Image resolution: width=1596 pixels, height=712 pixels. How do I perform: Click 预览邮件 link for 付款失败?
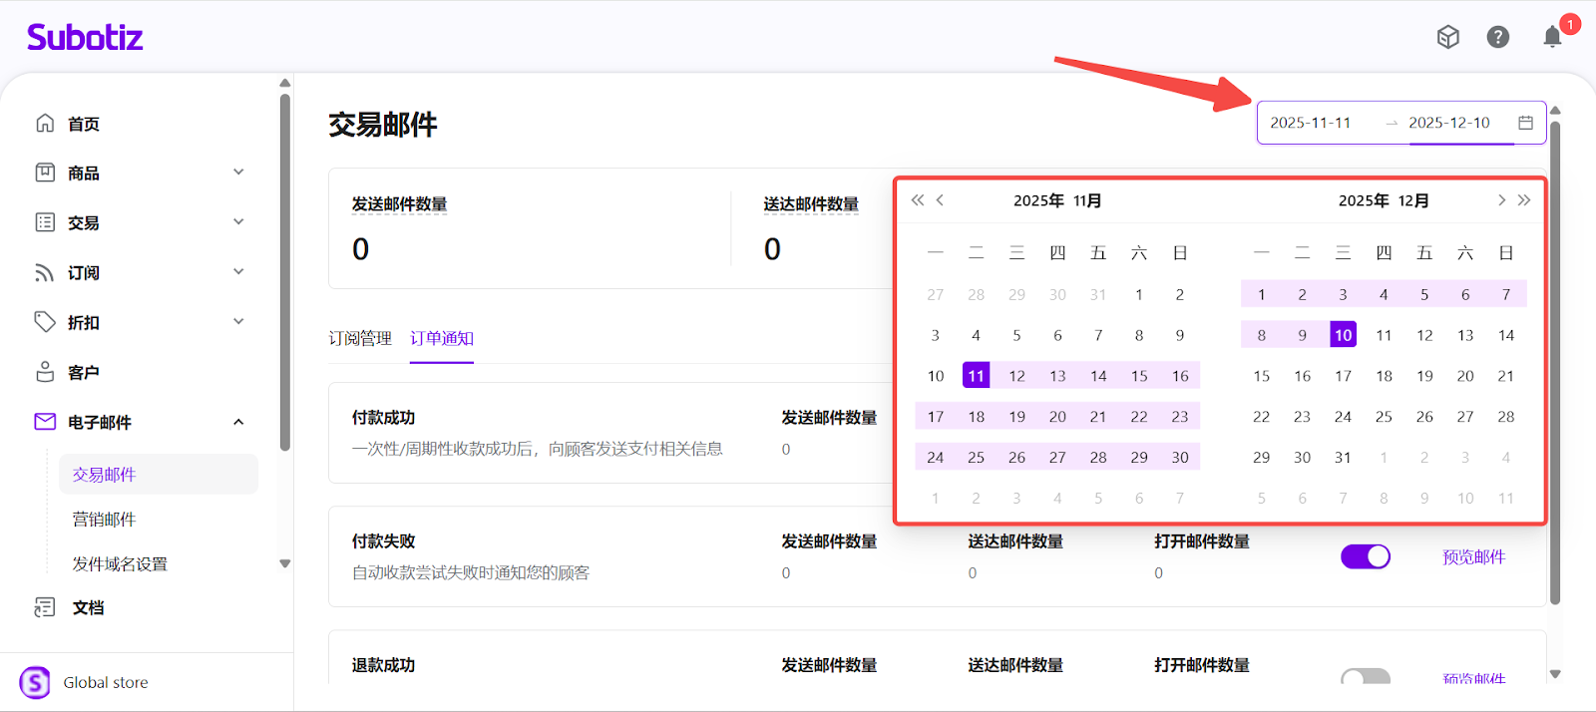coord(1473,557)
